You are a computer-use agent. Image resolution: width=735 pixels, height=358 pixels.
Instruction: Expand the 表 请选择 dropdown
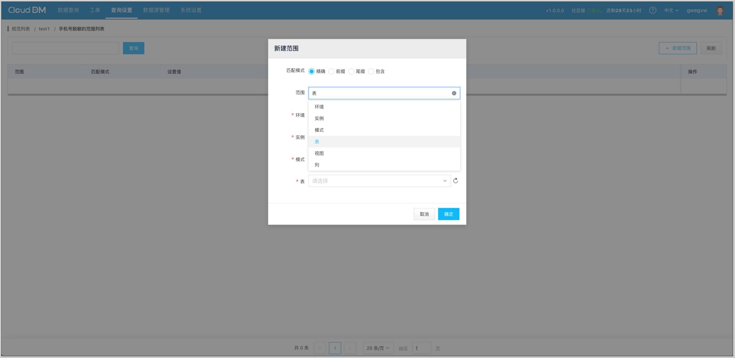379,181
